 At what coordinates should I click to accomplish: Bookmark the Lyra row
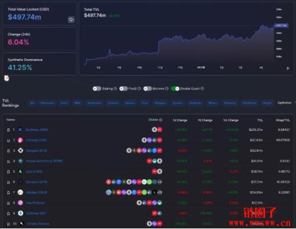pyautogui.click(x=8, y=172)
